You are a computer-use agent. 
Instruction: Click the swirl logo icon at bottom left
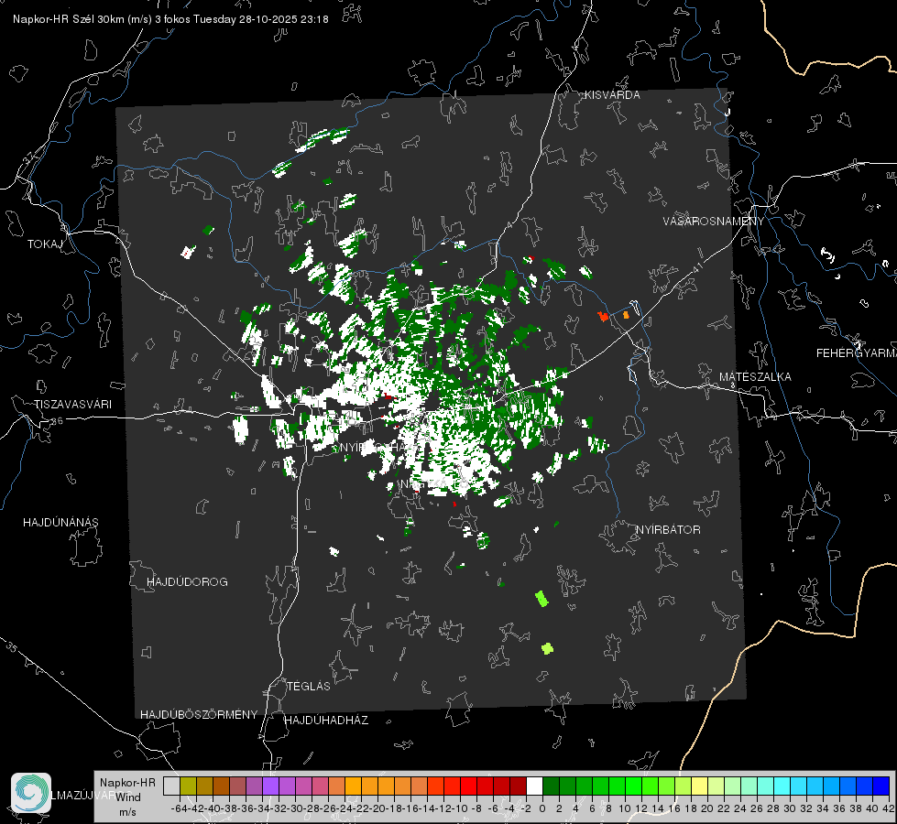coord(31,793)
